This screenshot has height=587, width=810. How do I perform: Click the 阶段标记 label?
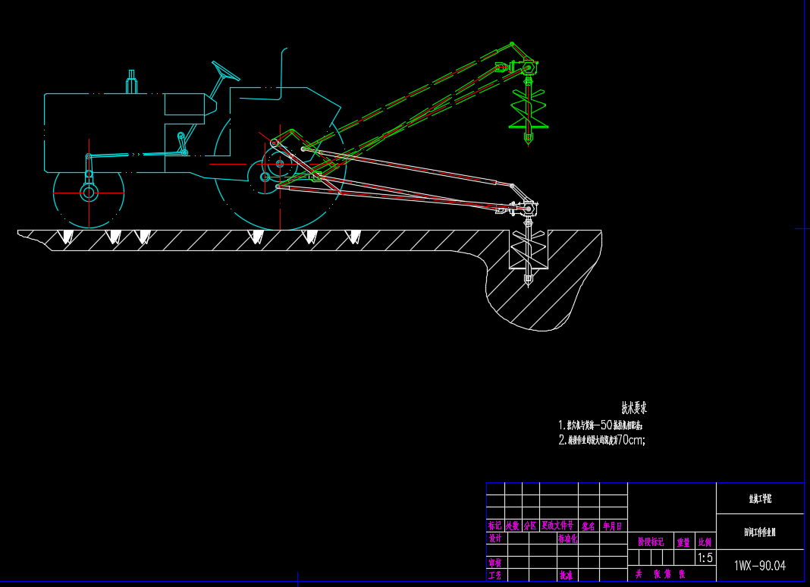(651, 542)
